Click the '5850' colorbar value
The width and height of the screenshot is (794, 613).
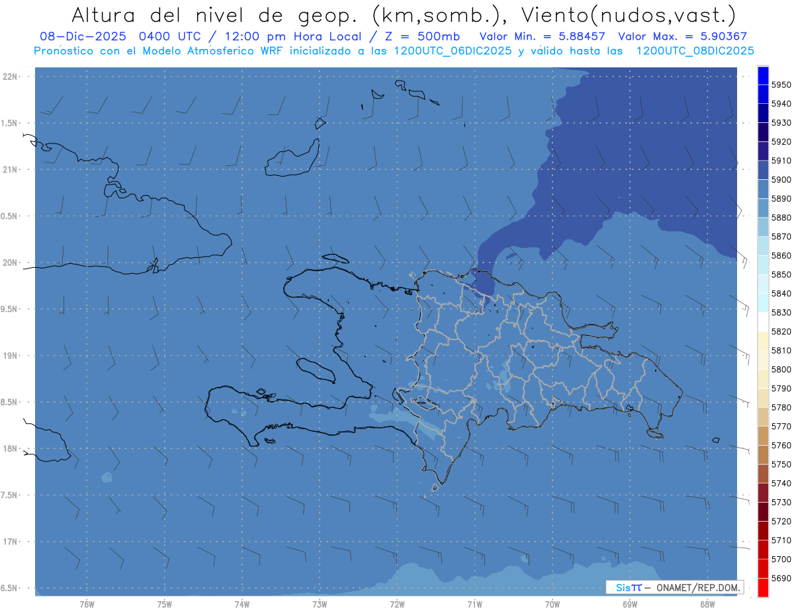pos(781,274)
